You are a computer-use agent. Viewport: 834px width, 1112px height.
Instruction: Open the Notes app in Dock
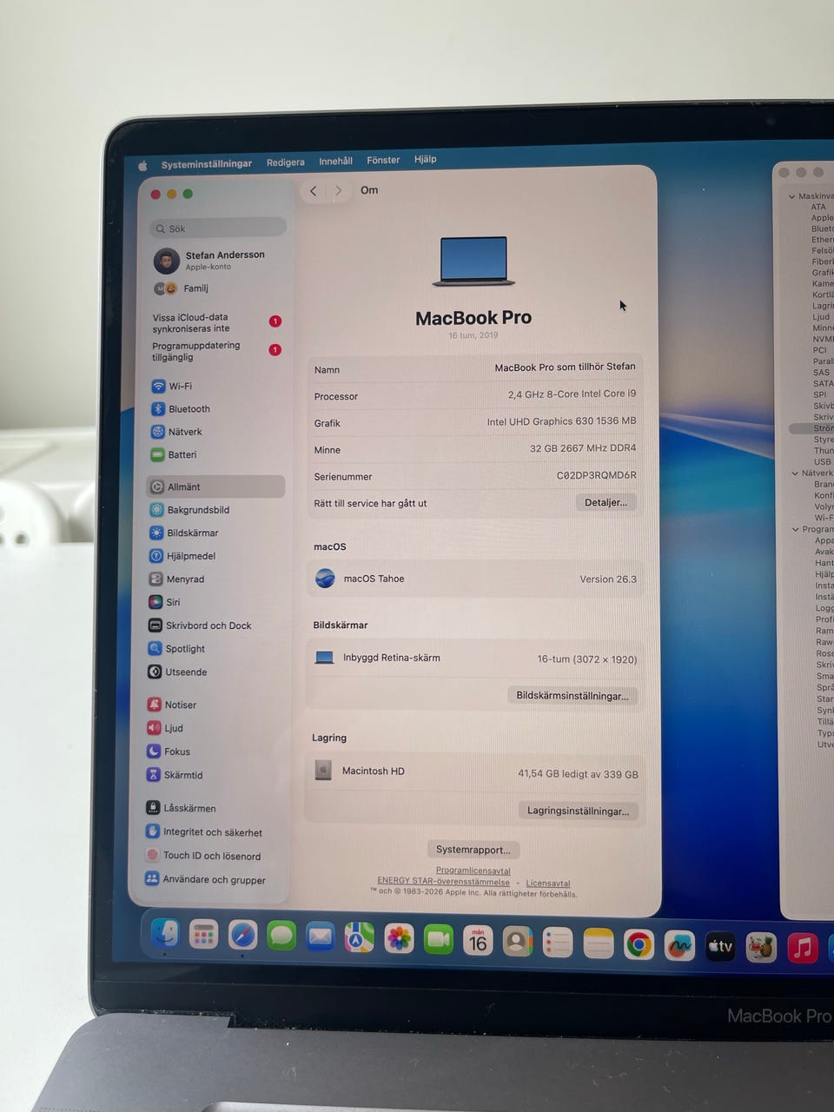point(598,943)
